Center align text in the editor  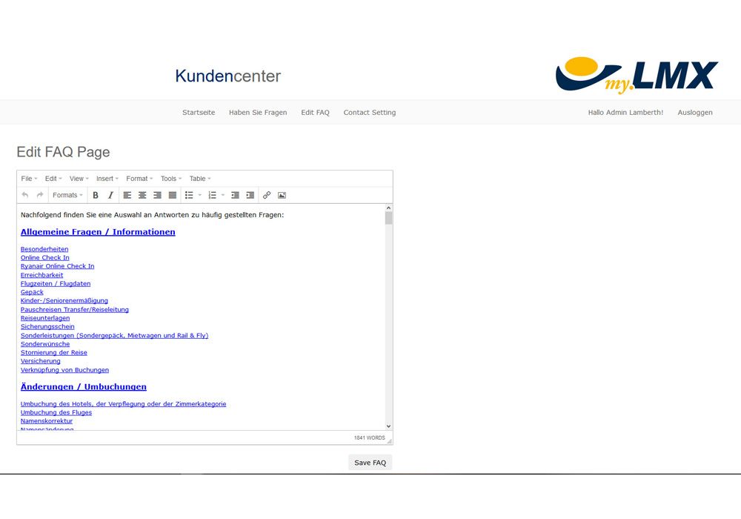pos(142,195)
